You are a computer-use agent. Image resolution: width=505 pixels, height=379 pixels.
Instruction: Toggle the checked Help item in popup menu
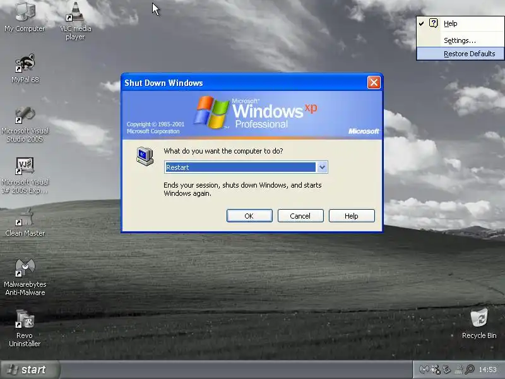[460, 23]
